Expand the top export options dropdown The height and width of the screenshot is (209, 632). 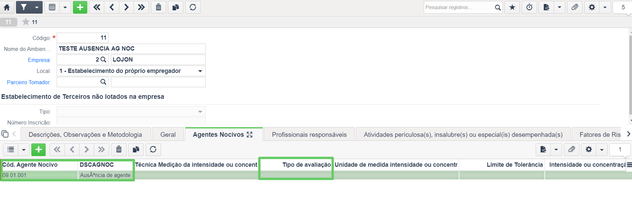tap(559, 7)
